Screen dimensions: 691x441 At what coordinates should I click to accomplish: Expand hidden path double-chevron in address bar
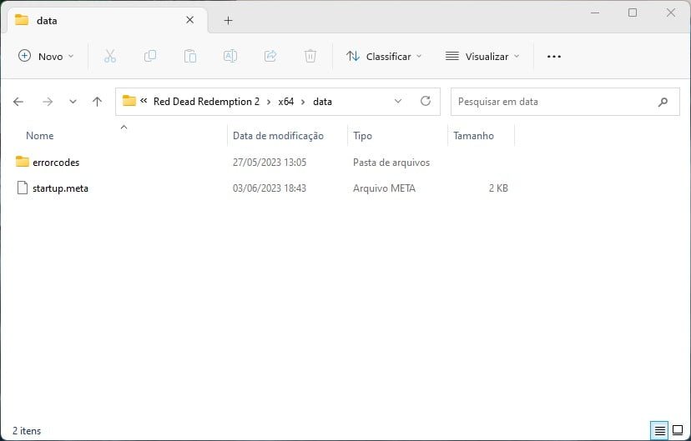(144, 101)
